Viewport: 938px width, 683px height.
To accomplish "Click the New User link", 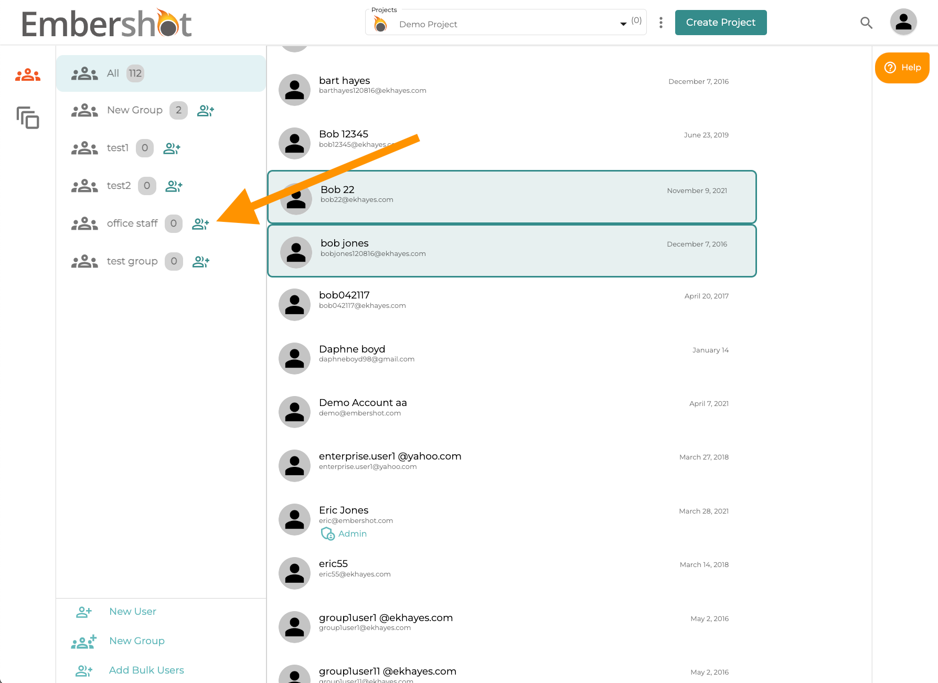I will pos(133,612).
